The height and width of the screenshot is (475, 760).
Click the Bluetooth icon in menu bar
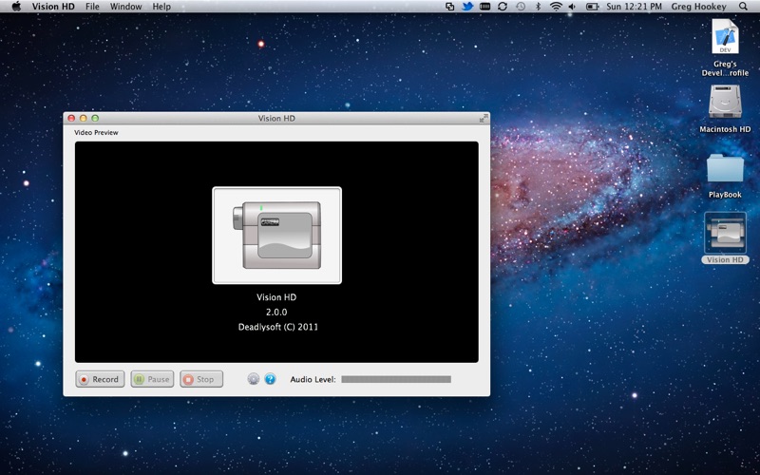538,7
